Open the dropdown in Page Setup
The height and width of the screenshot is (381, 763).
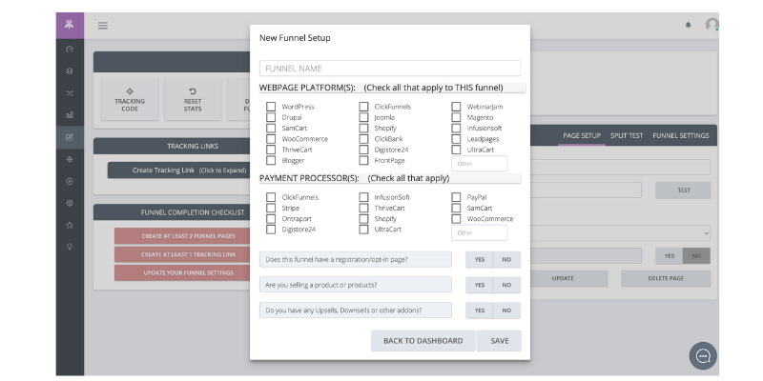[621, 233]
